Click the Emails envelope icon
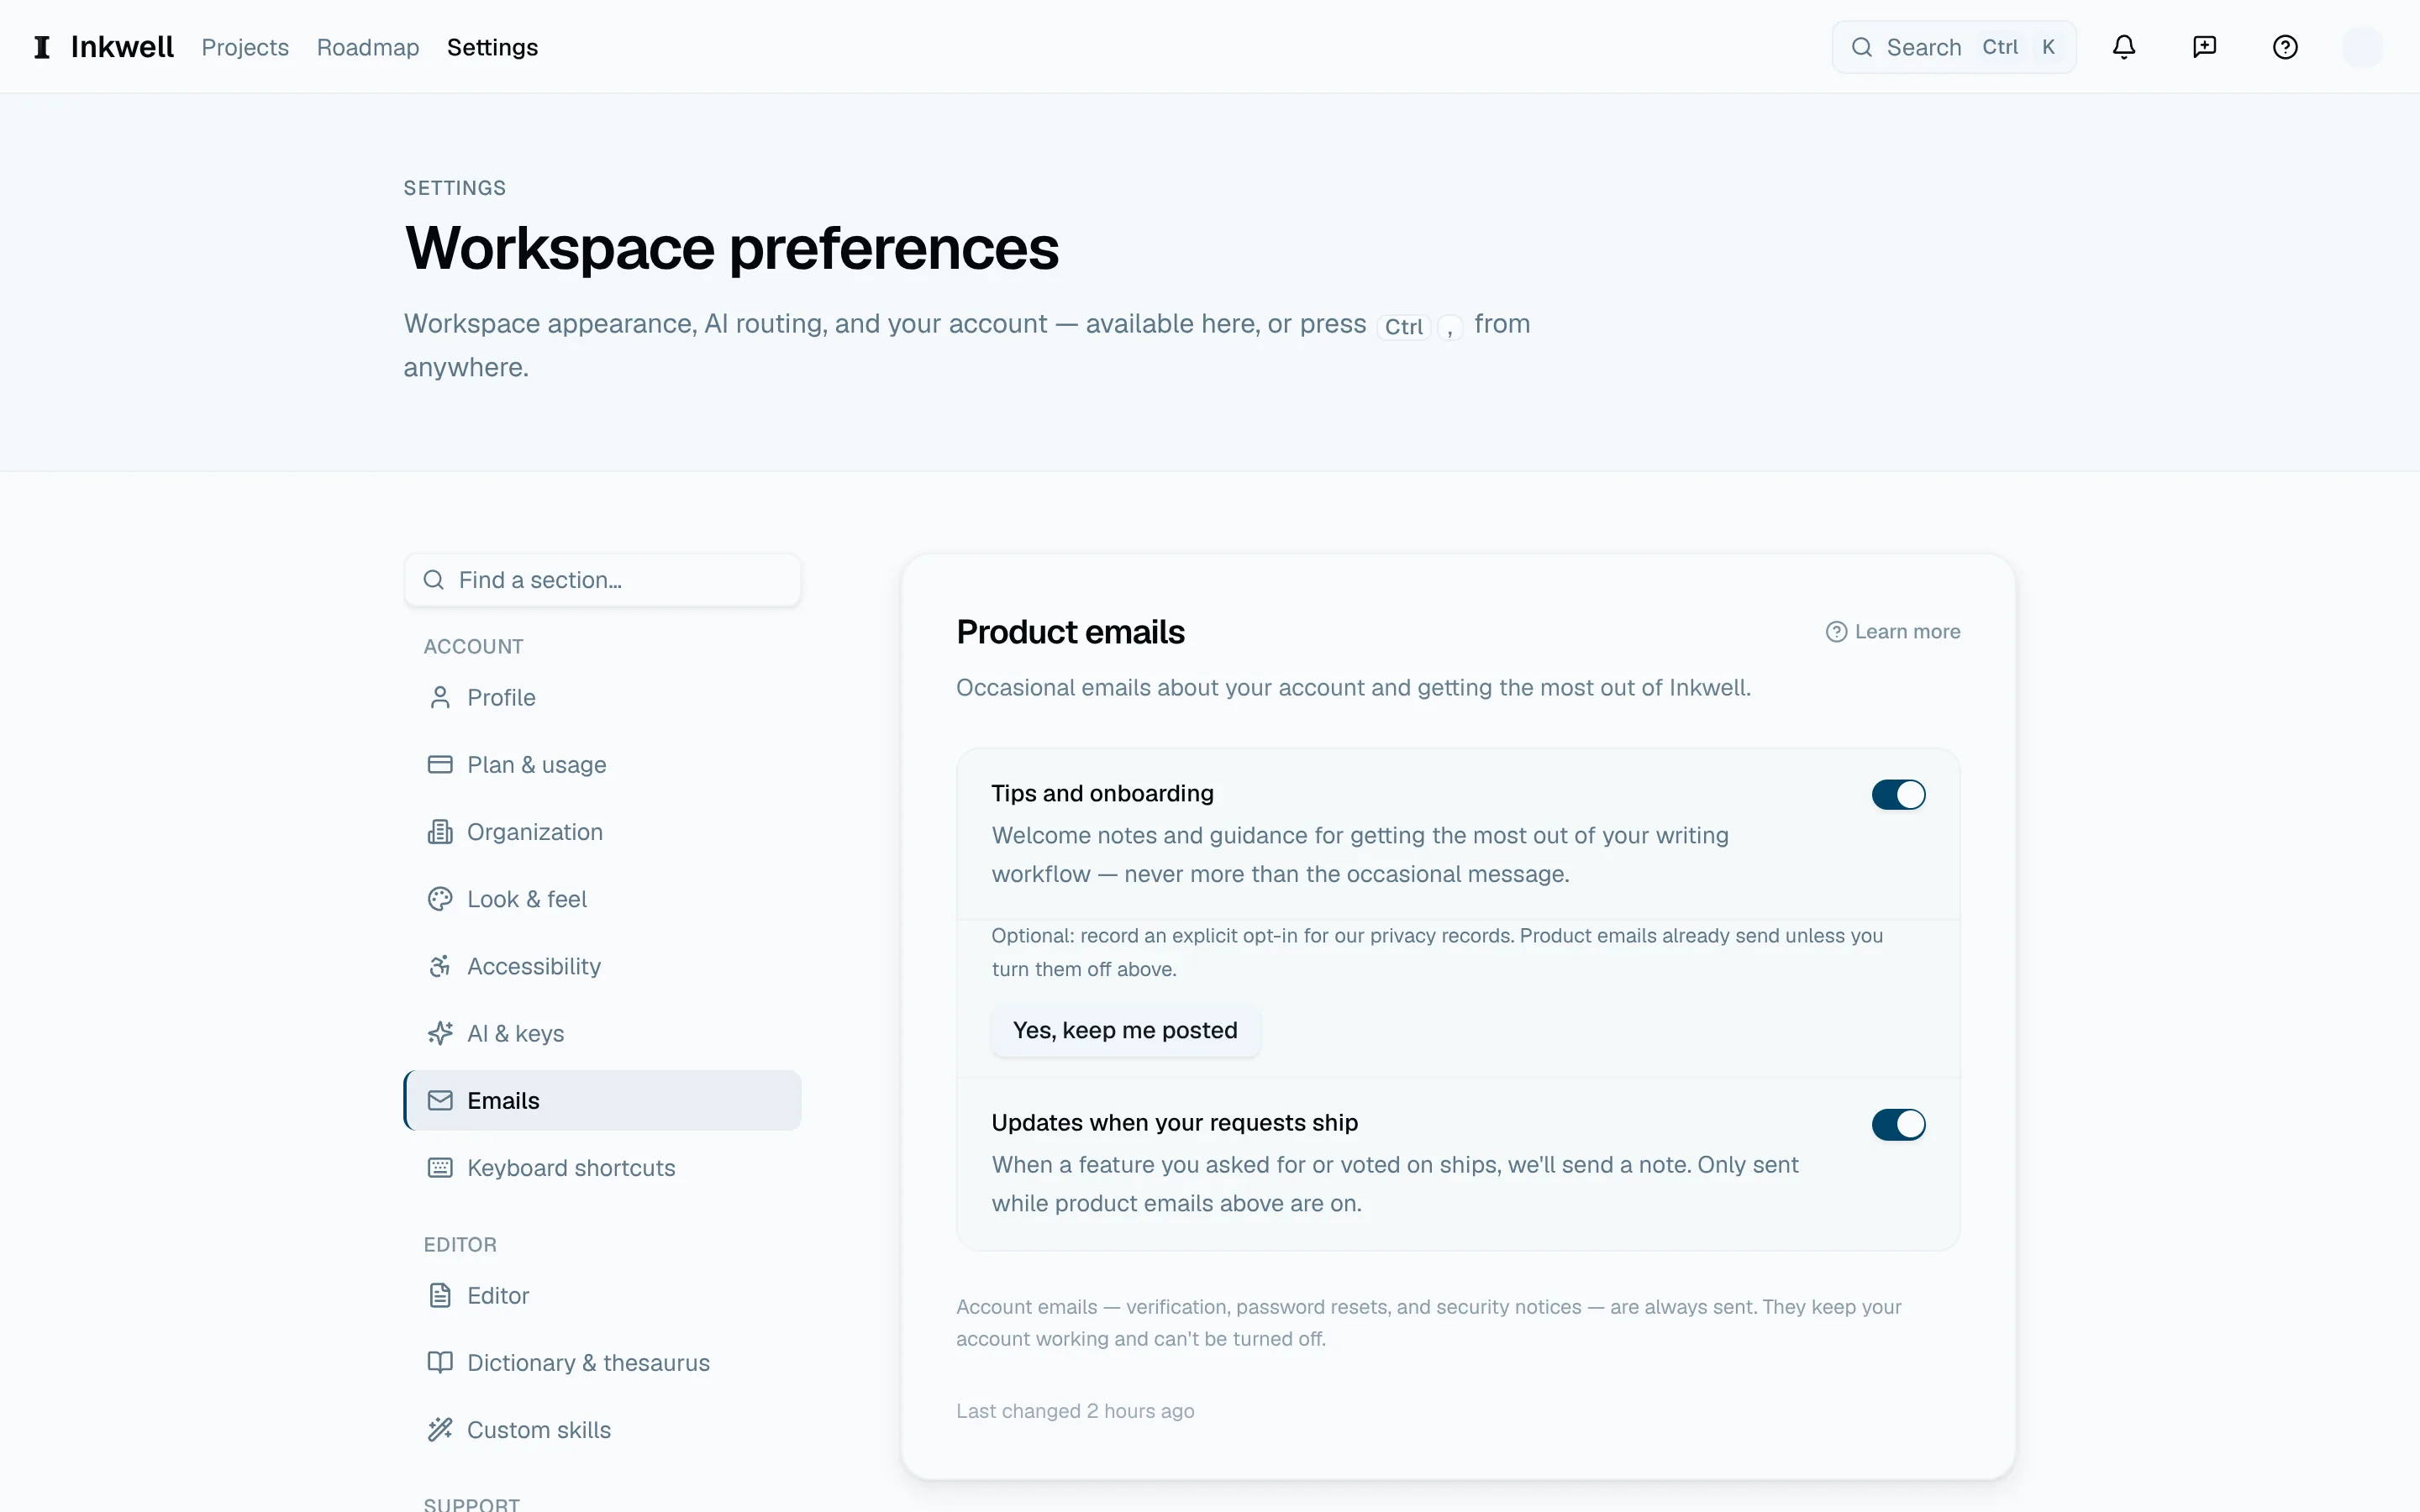The image size is (2420, 1512). (x=440, y=1100)
